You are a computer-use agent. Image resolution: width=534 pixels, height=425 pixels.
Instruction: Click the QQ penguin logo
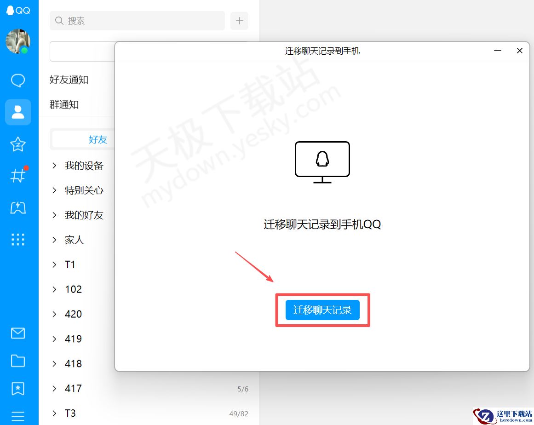(18, 11)
